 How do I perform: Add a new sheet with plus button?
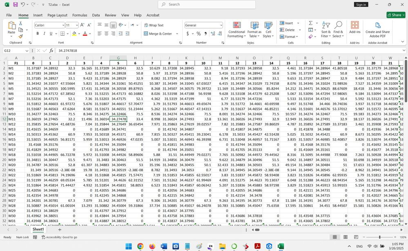[x=60, y=229]
